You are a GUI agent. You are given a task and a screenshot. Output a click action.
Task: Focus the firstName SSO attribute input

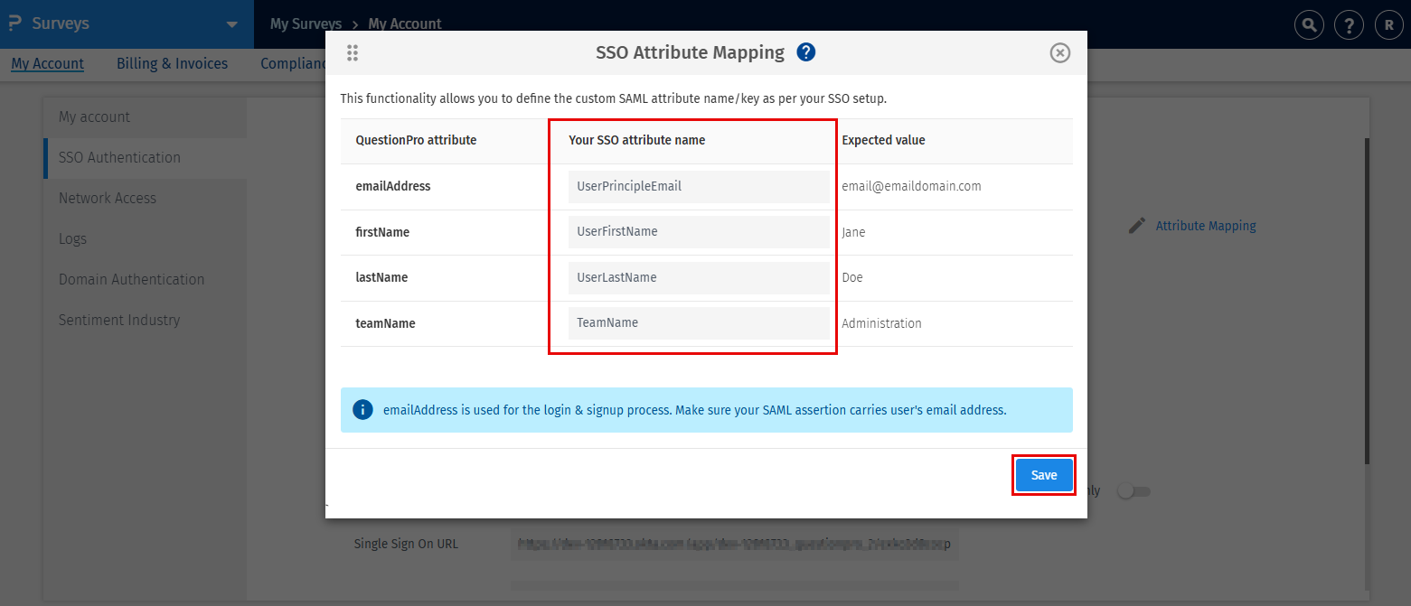[698, 231]
